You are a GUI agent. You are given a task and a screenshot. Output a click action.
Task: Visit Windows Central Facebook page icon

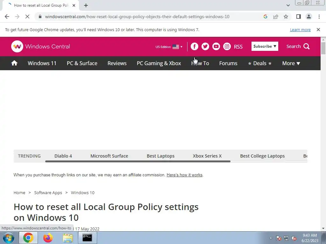point(195,46)
